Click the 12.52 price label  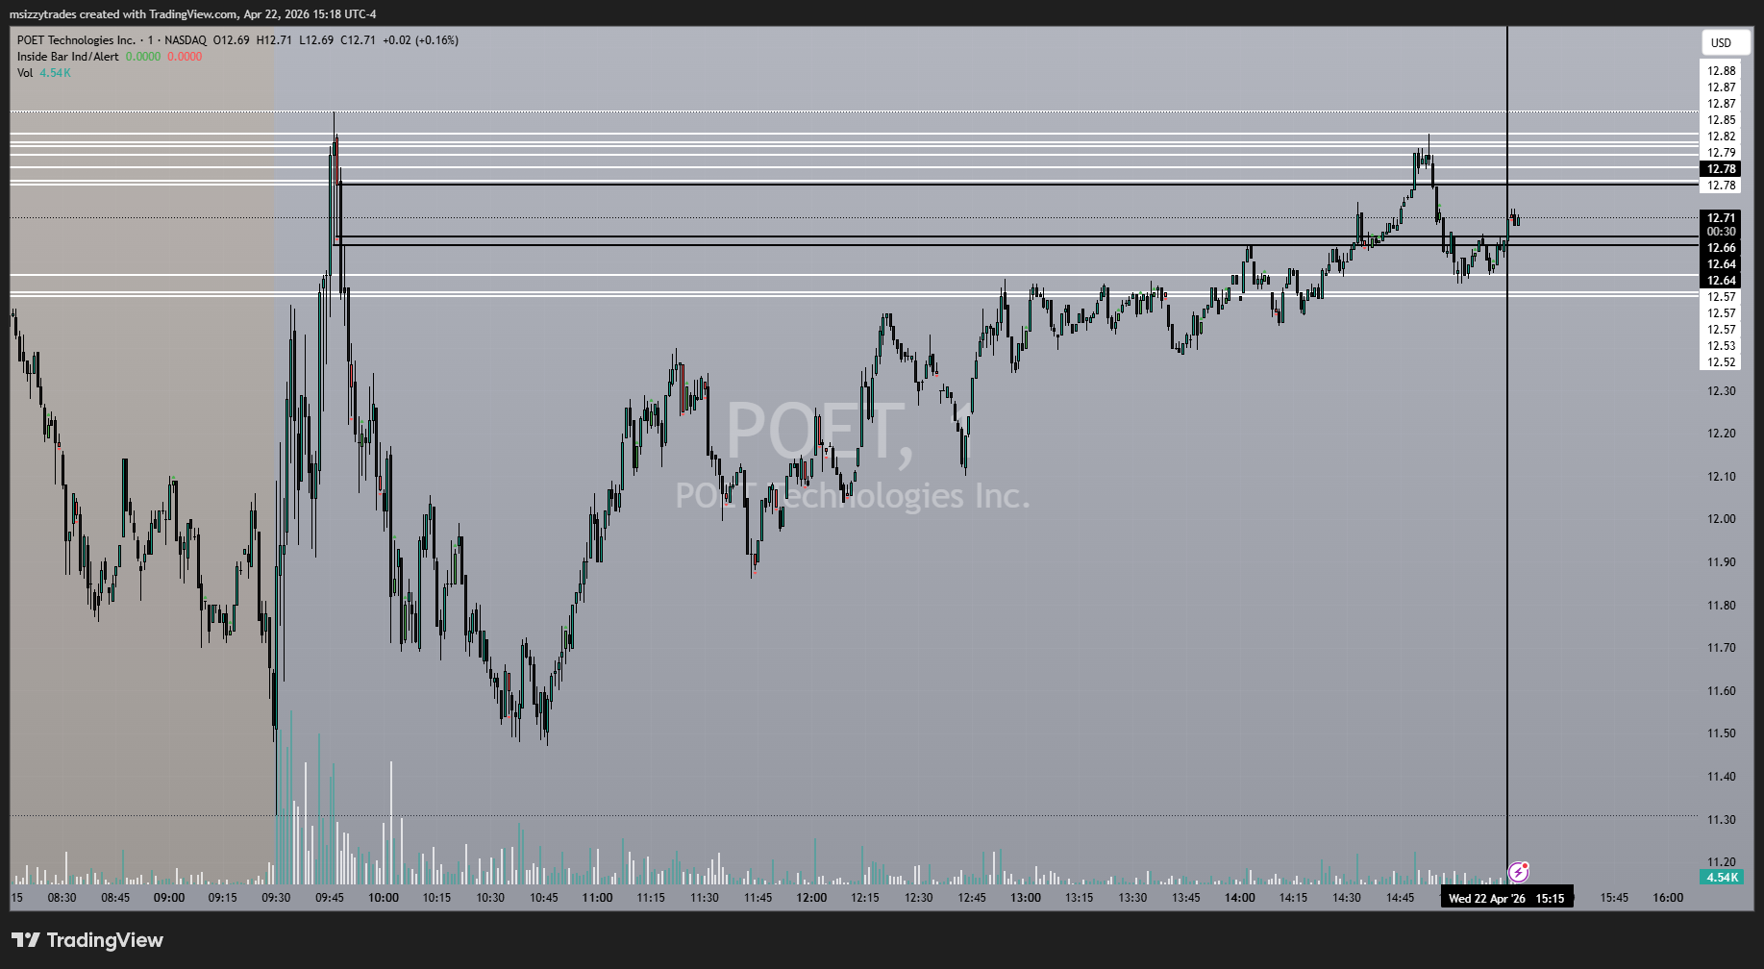tap(1721, 362)
